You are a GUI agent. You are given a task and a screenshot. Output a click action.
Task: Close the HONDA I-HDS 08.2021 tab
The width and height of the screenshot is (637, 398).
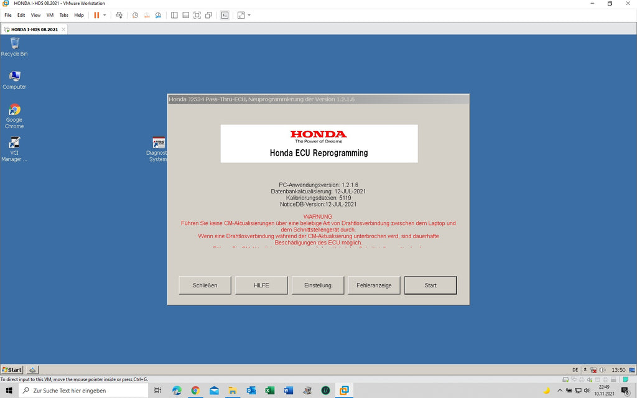pos(63,29)
